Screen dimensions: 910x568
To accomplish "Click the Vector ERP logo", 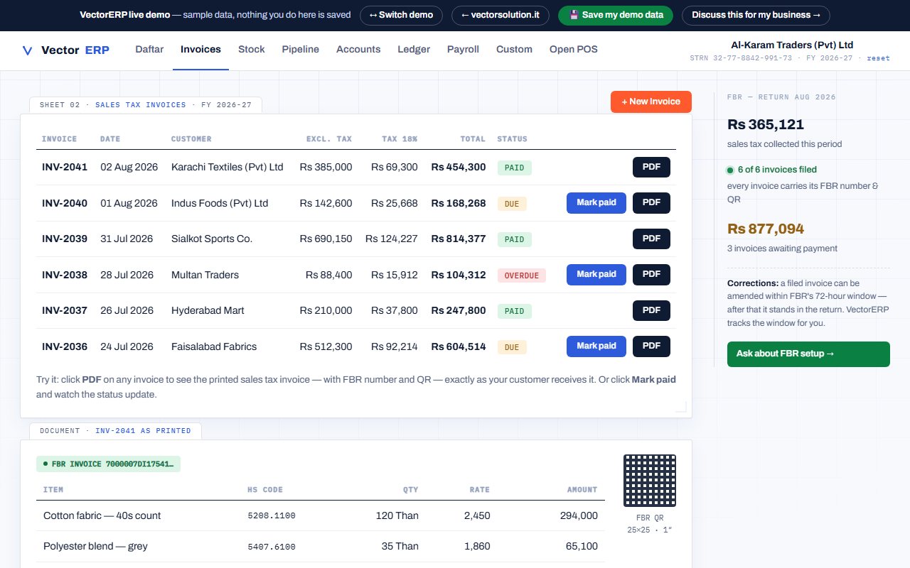I will (x=65, y=50).
